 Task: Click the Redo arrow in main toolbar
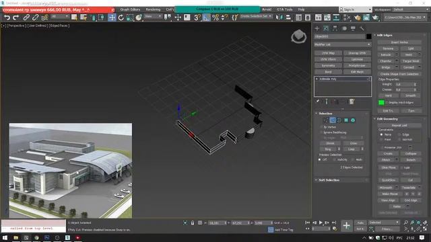click(16, 18)
